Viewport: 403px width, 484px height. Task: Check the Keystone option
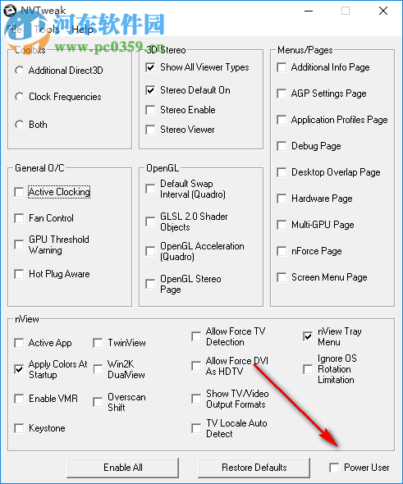19,428
